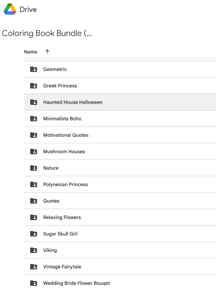Click the folder icon next to Viking

[34, 250]
